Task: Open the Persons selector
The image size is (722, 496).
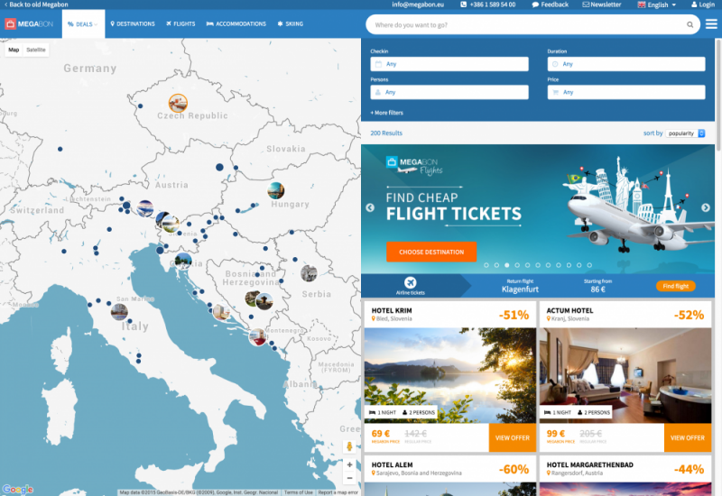Action: (449, 92)
